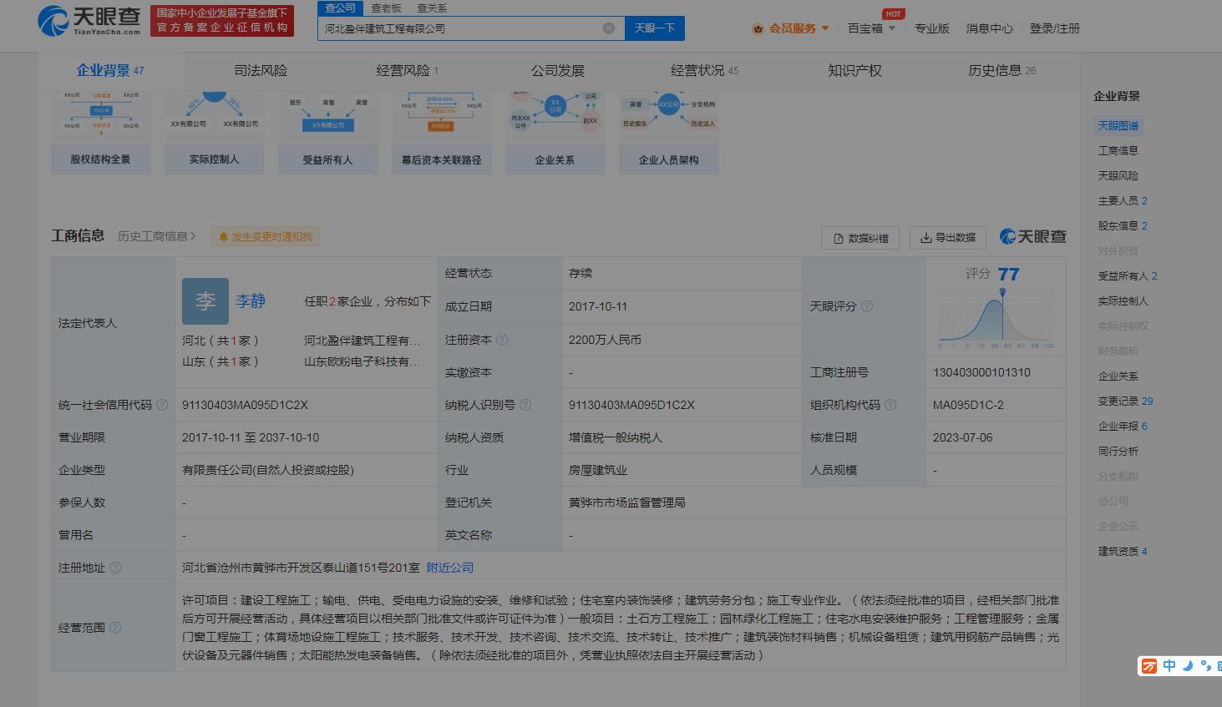Click the moon icon in IME bar
The width and height of the screenshot is (1222, 707).
coord(1188,665)
